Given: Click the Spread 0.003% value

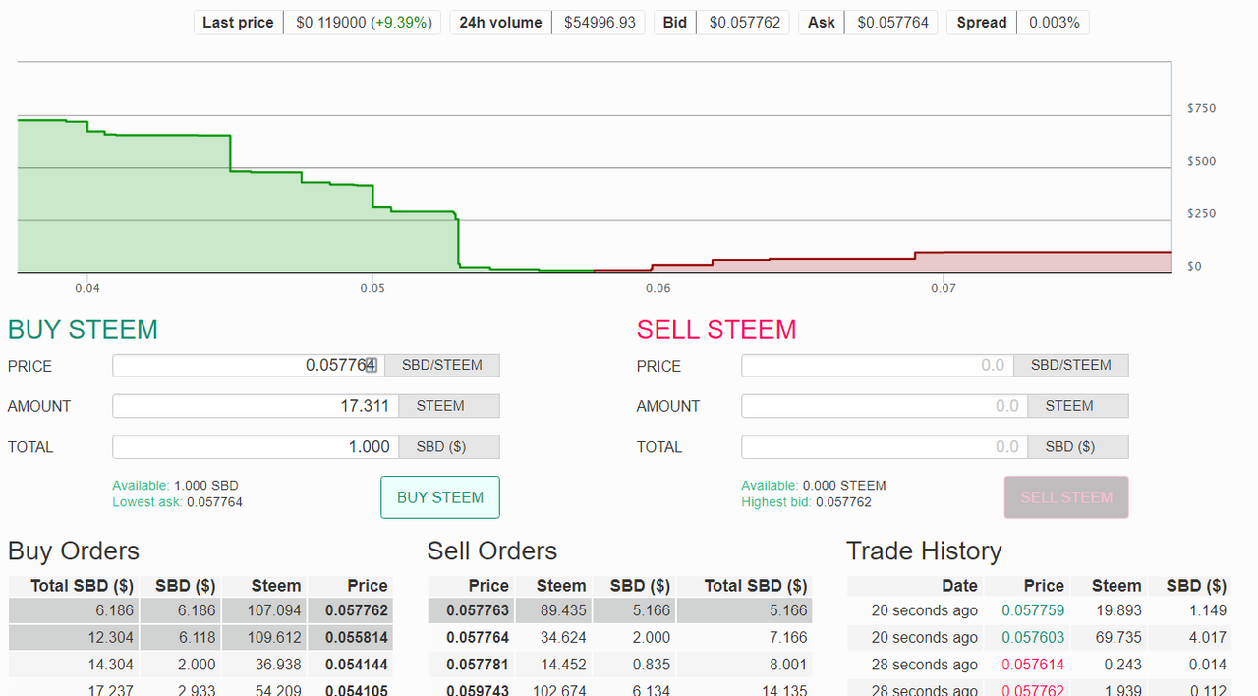Looking at the screenshot, I should [x=1053, y=23].
